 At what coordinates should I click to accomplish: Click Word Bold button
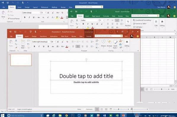point(25,17)
